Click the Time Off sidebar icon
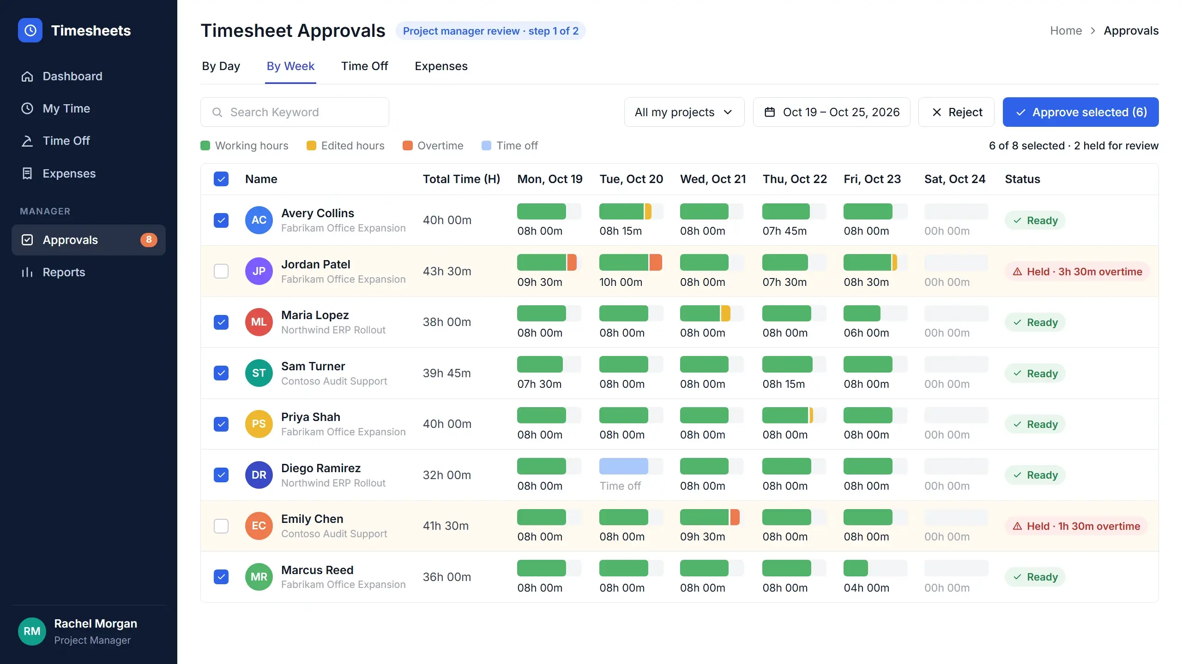Screen dimensions: 1182x664 point(27,141)
